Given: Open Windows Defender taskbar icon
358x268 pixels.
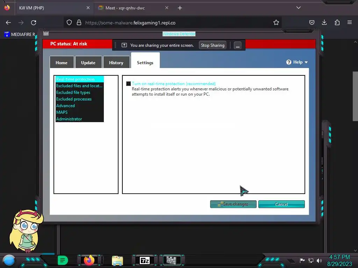Looking at the screenshot, I should point(172,260).
